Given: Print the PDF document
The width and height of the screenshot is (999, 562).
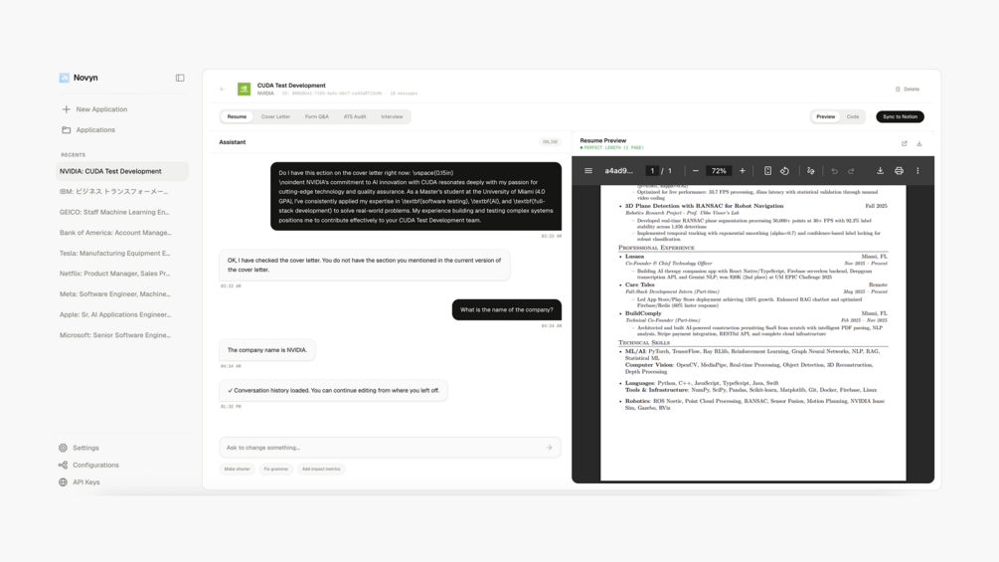Looking at the screenshot, I should click(899, 171).
